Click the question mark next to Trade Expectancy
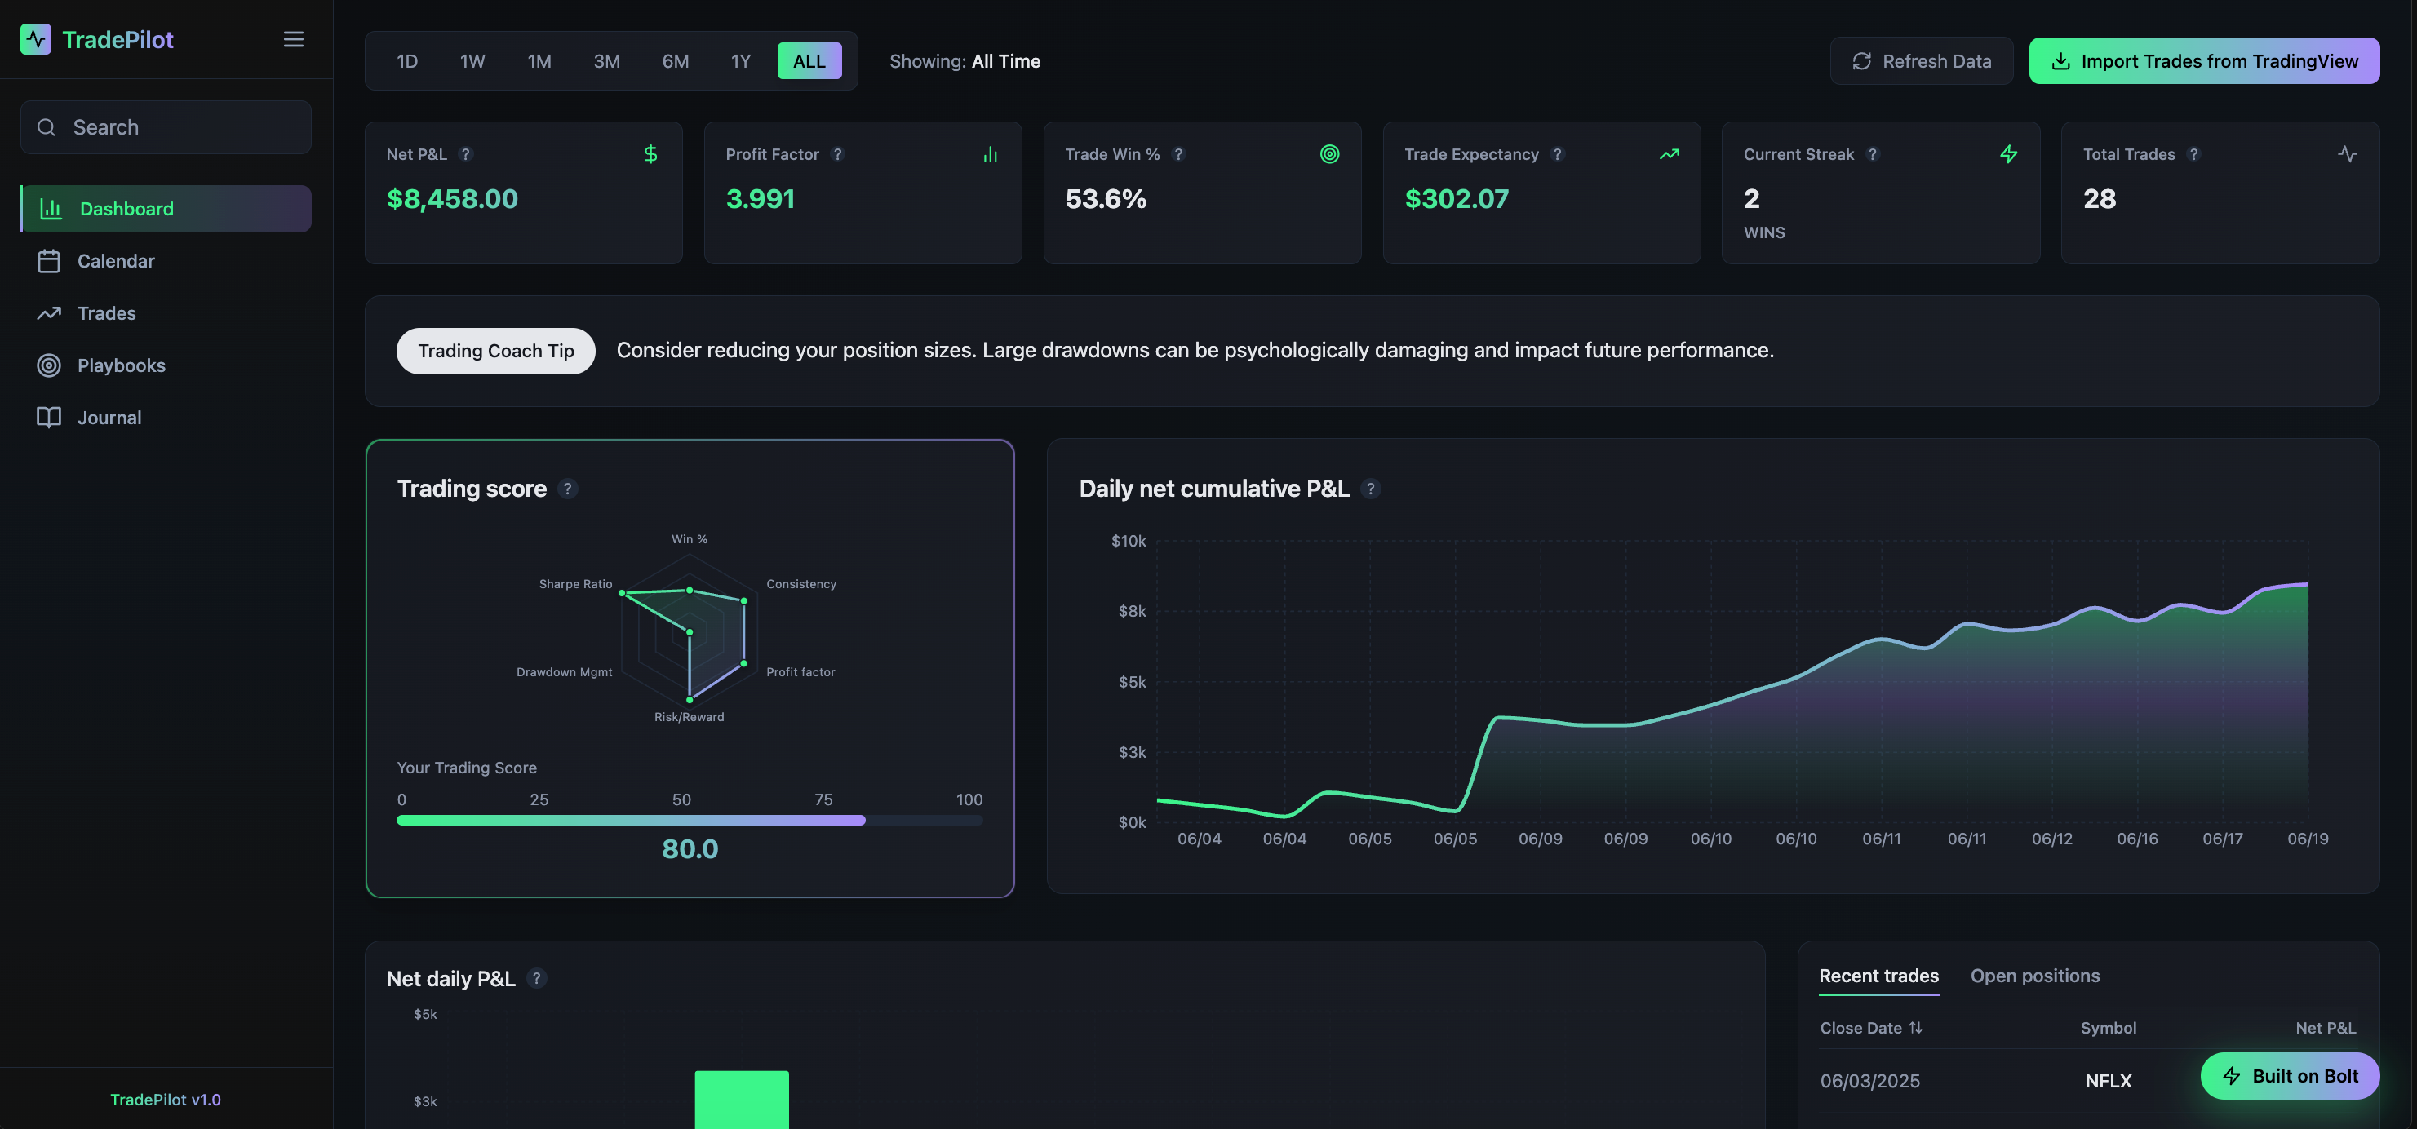This screenshot has width=2417, height=1129. coord(1557,154)
